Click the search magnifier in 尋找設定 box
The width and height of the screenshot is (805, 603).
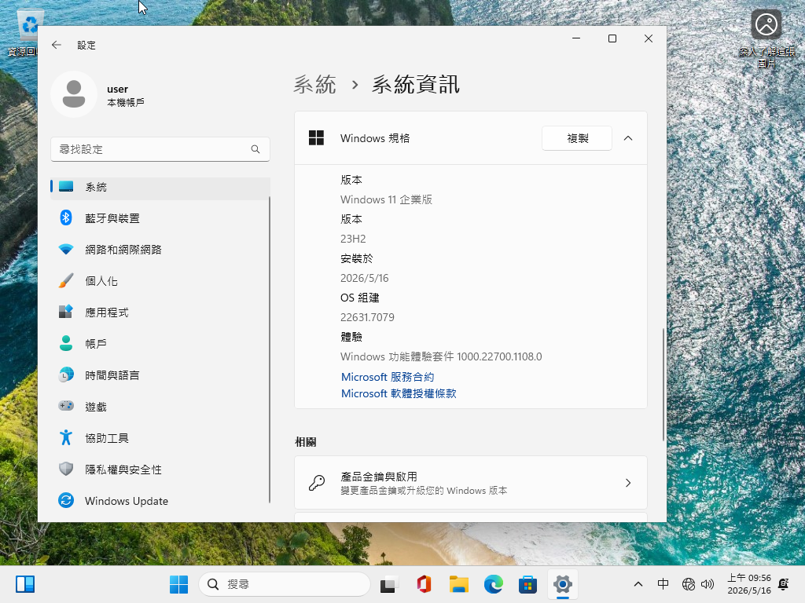(255, 149)
